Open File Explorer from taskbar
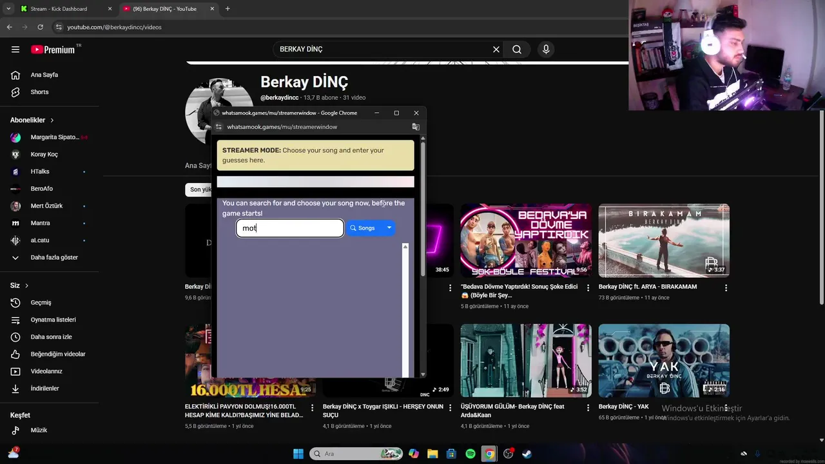 pos(432,454)
